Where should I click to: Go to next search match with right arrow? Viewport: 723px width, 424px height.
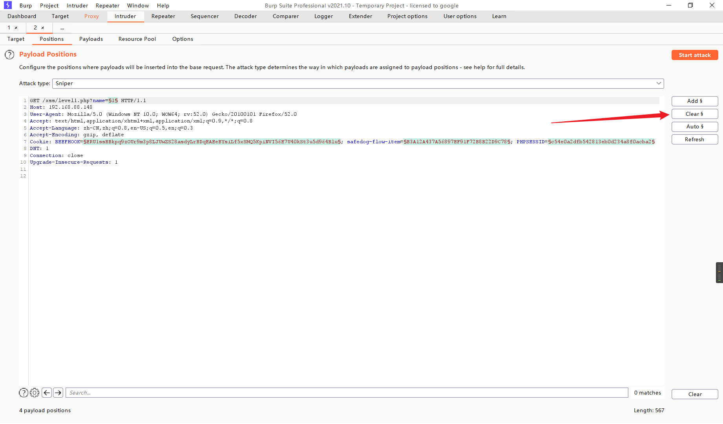click(58, 393)
